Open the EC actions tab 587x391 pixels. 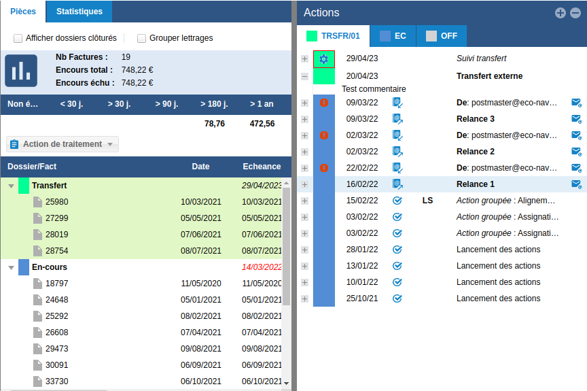pyautogui.click(x=393, y=36)
